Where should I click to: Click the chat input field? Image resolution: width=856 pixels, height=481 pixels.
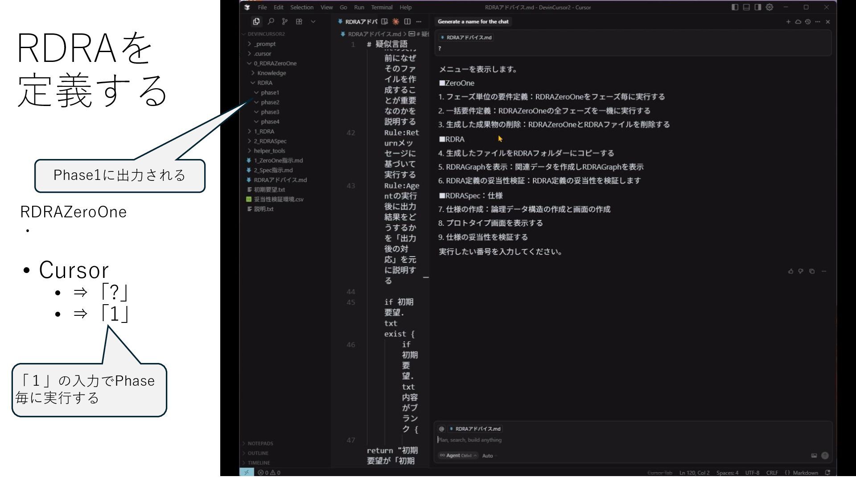click(633, 440)
